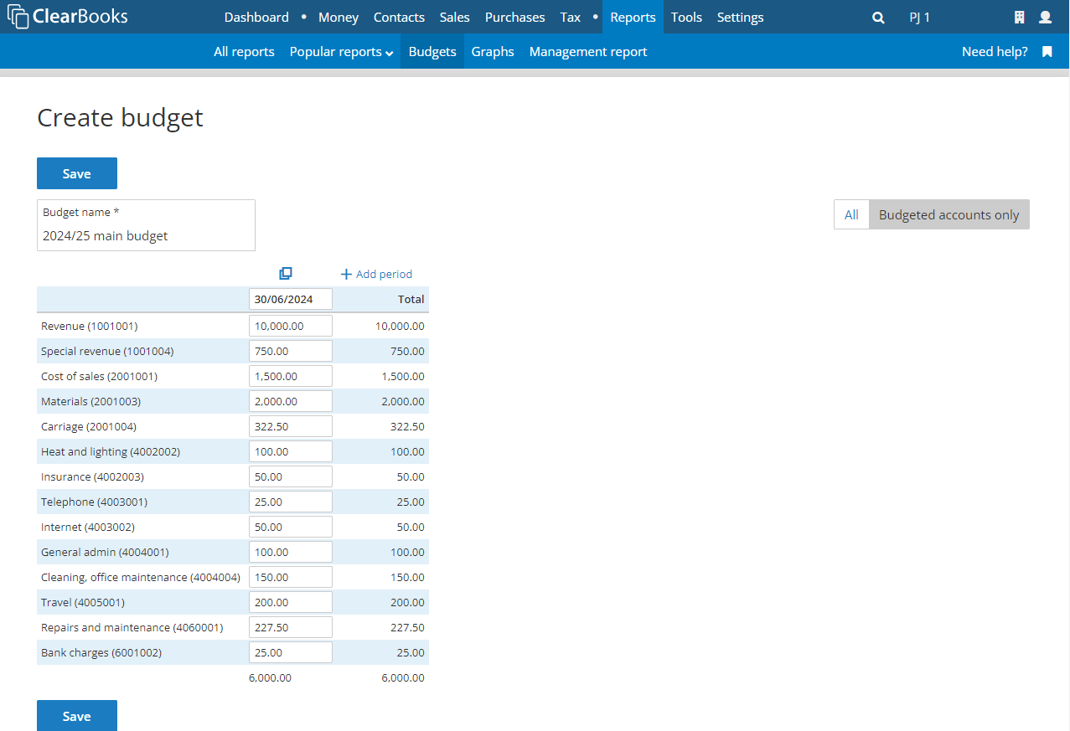Click the Carriage amount field

(x=291, y=426)
